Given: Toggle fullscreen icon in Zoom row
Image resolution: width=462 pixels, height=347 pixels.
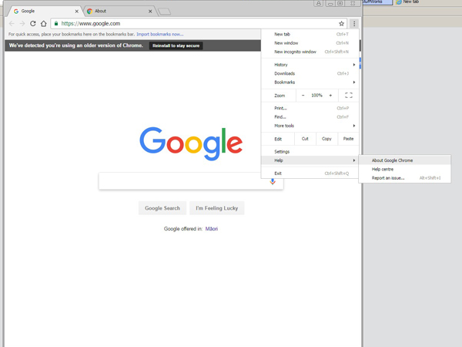Looking at the screenshot, I should click(x=349, y=96).
